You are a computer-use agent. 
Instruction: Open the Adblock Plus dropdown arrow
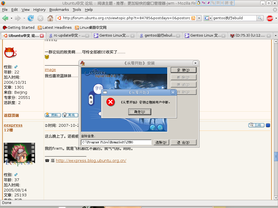276,18
